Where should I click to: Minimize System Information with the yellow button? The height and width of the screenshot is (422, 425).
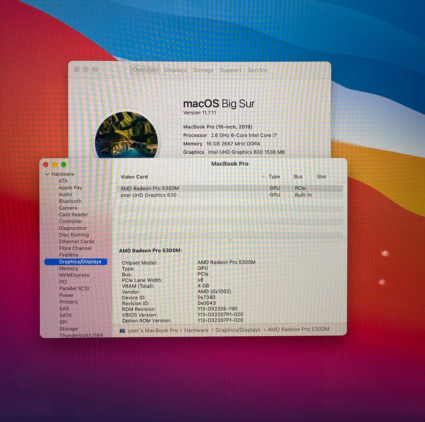(x=54, y=165)
